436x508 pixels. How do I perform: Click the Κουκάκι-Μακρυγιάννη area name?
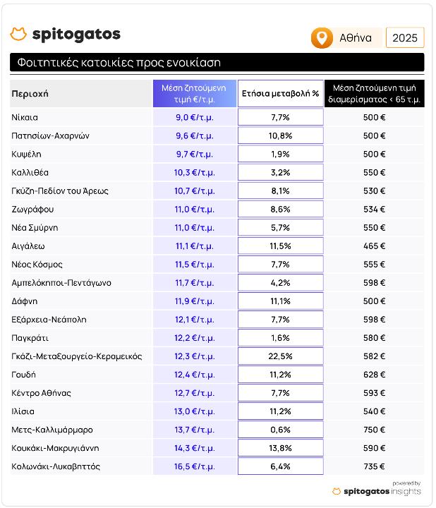pos(55,448)
